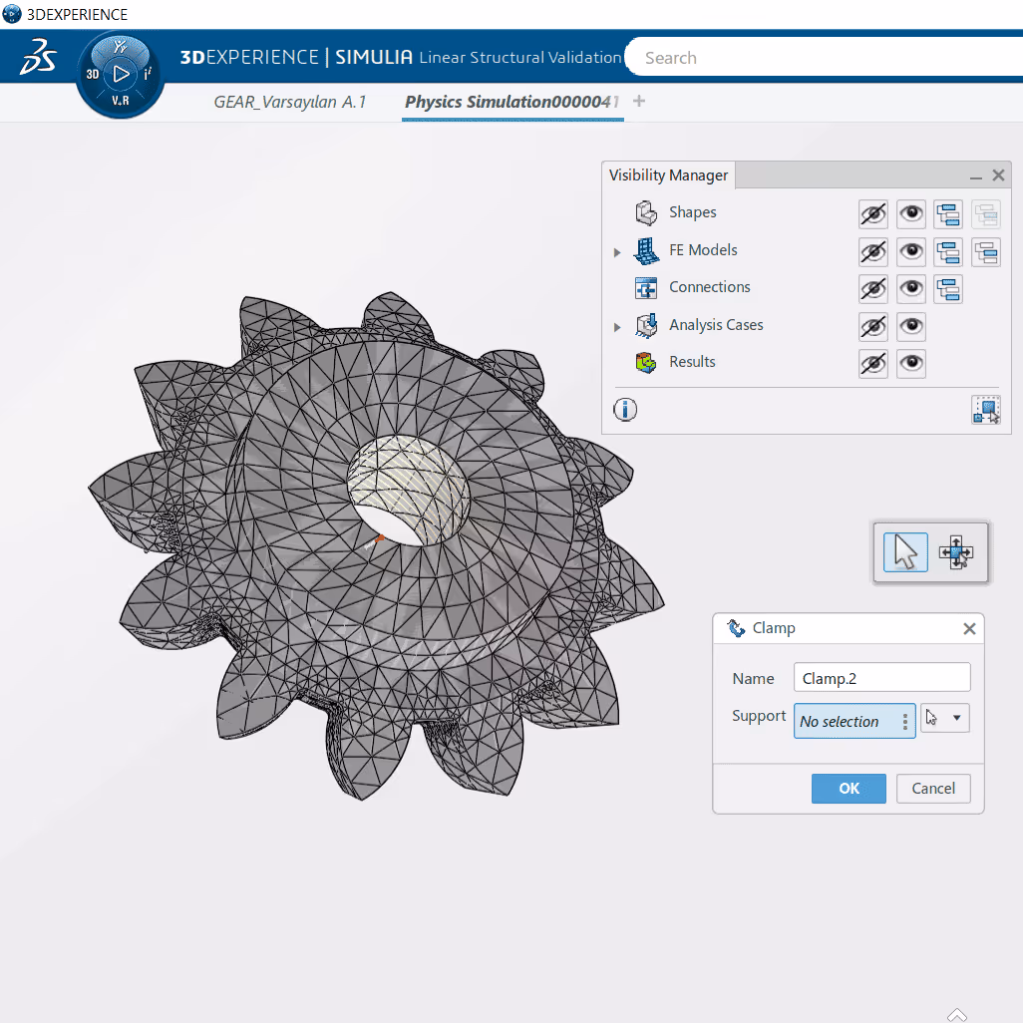Click first tree display icon for FE Models
This screenshot has height=1023, width=1023.
[x=948, y=252]
